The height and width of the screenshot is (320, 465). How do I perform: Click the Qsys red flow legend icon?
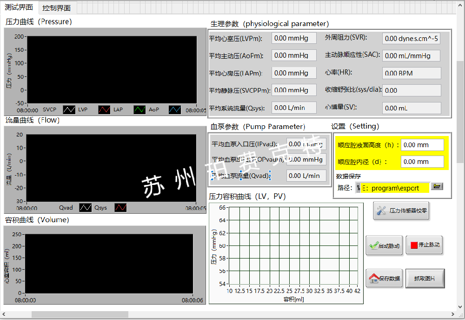pyautogui.click(x=120, y=208)
